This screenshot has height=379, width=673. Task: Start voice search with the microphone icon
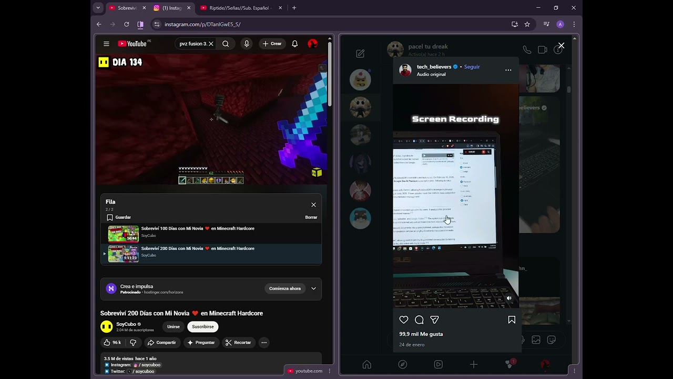(247, 44)
